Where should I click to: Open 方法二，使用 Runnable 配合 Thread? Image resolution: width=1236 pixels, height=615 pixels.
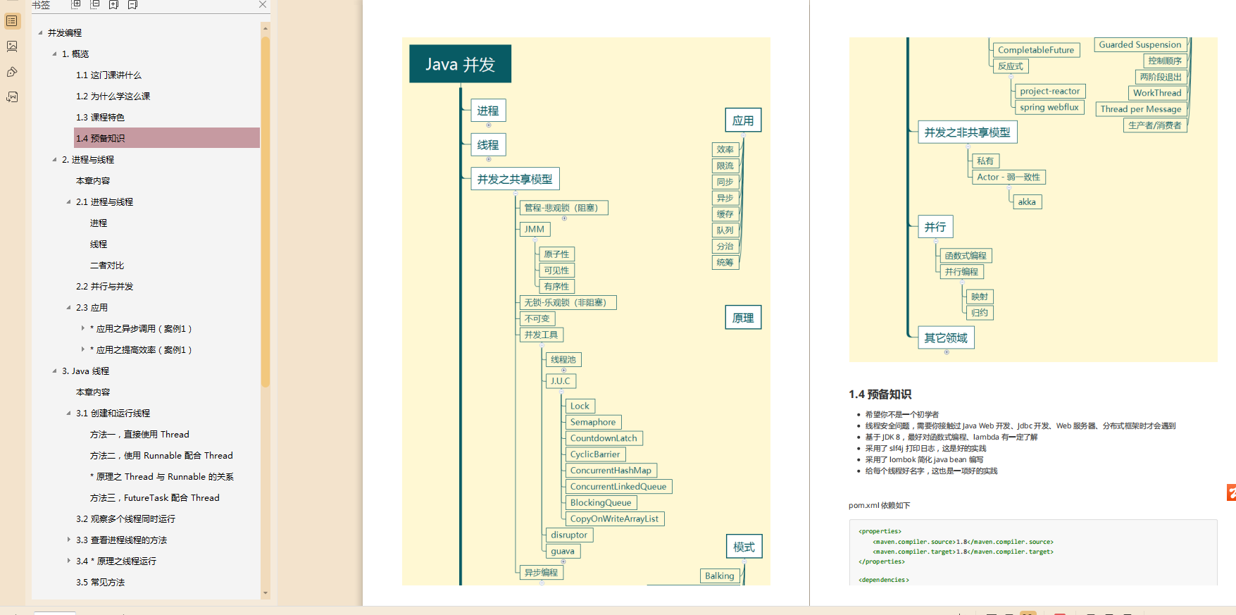click(161, 455)
